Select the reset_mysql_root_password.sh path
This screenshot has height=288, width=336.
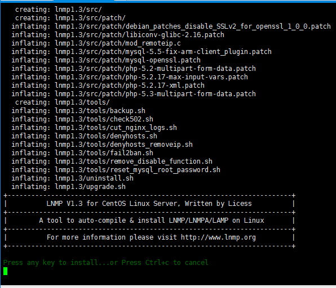click(138, 170)
